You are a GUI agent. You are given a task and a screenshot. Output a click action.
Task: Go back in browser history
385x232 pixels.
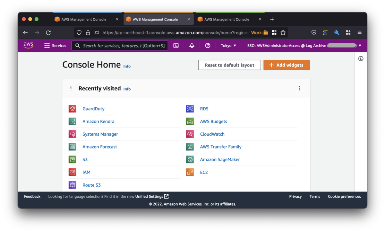click(25, 32)
